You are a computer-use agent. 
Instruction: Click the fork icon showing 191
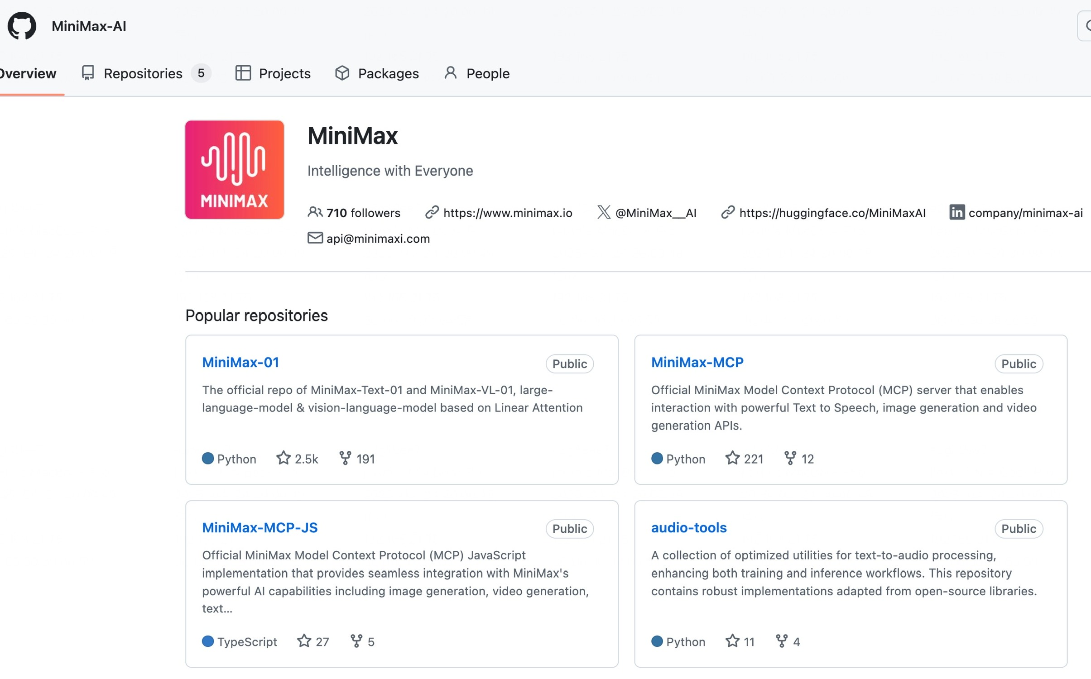345,458
